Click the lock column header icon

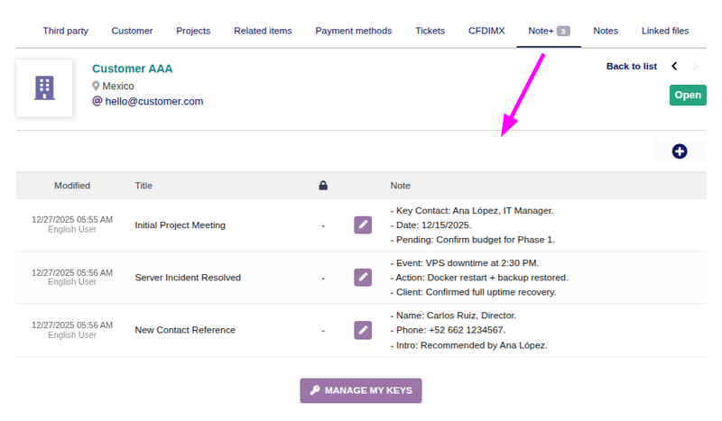pyautogui.click(x=323, y=186)
